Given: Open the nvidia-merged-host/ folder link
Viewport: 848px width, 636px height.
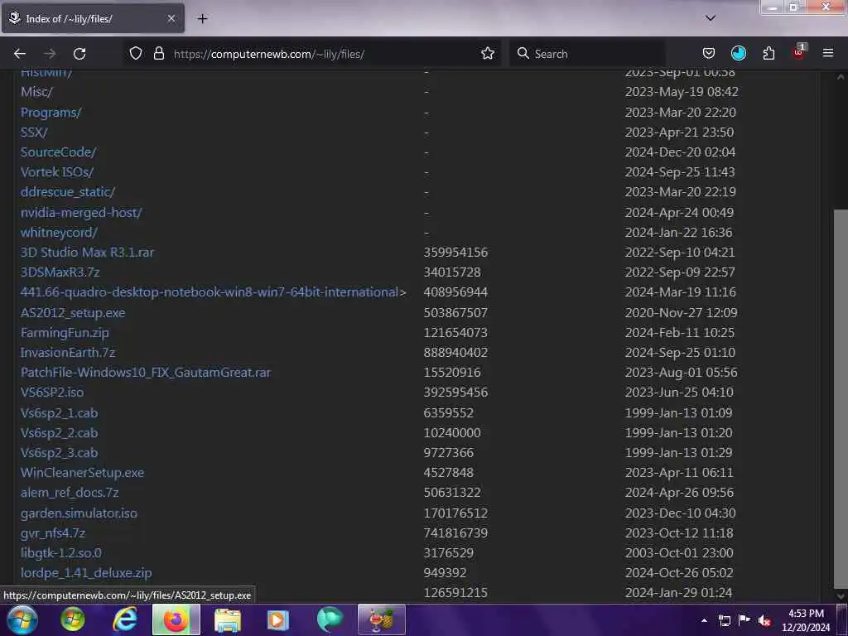Looking at the screenshot, I should (81, 213).
